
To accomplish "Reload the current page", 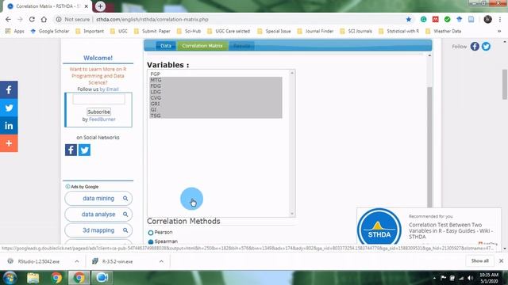I will coord(32,19).
